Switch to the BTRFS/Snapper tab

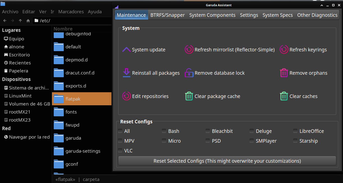pyautogui.click(x=167, y=15)
